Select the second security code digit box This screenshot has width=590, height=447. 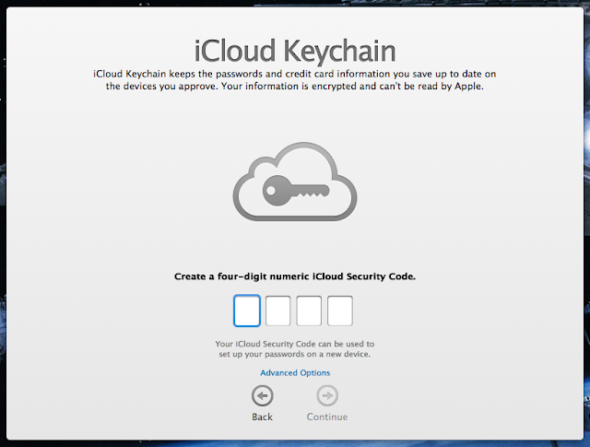pyautogui.click(x=278, y=311)
